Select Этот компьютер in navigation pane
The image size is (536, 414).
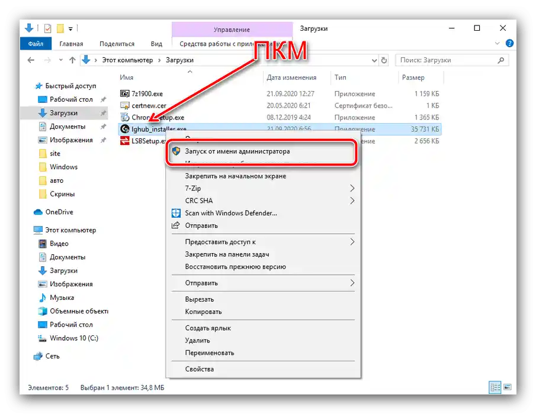click(x=65, y=230)
